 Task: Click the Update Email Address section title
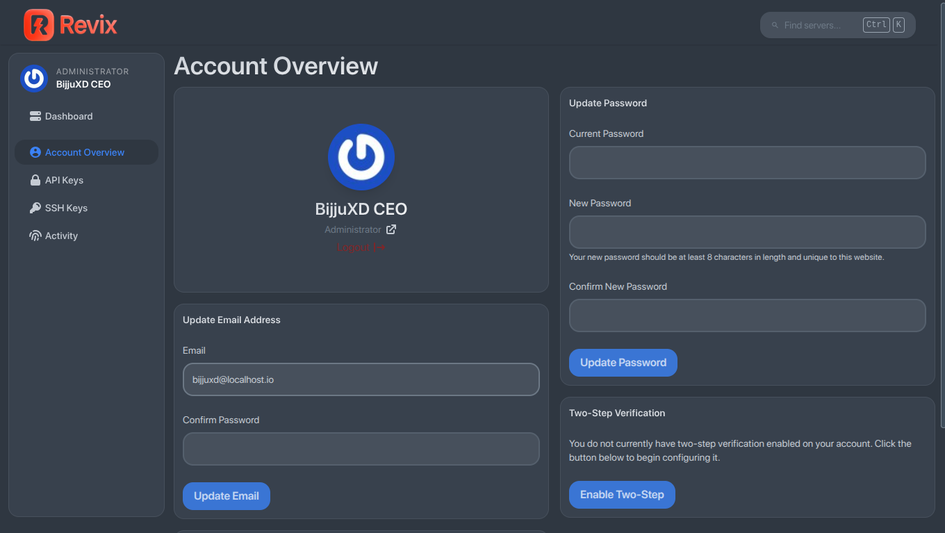(231, 320)
